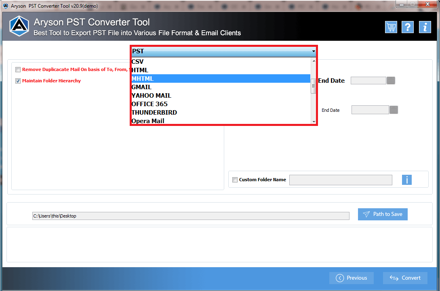The image size is (440, 291).
Task: Tick the Custom Folder Name checkbox
Action: 235,180
